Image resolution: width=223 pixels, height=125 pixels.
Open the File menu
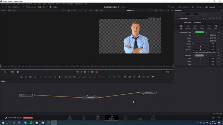coord(14,4)
